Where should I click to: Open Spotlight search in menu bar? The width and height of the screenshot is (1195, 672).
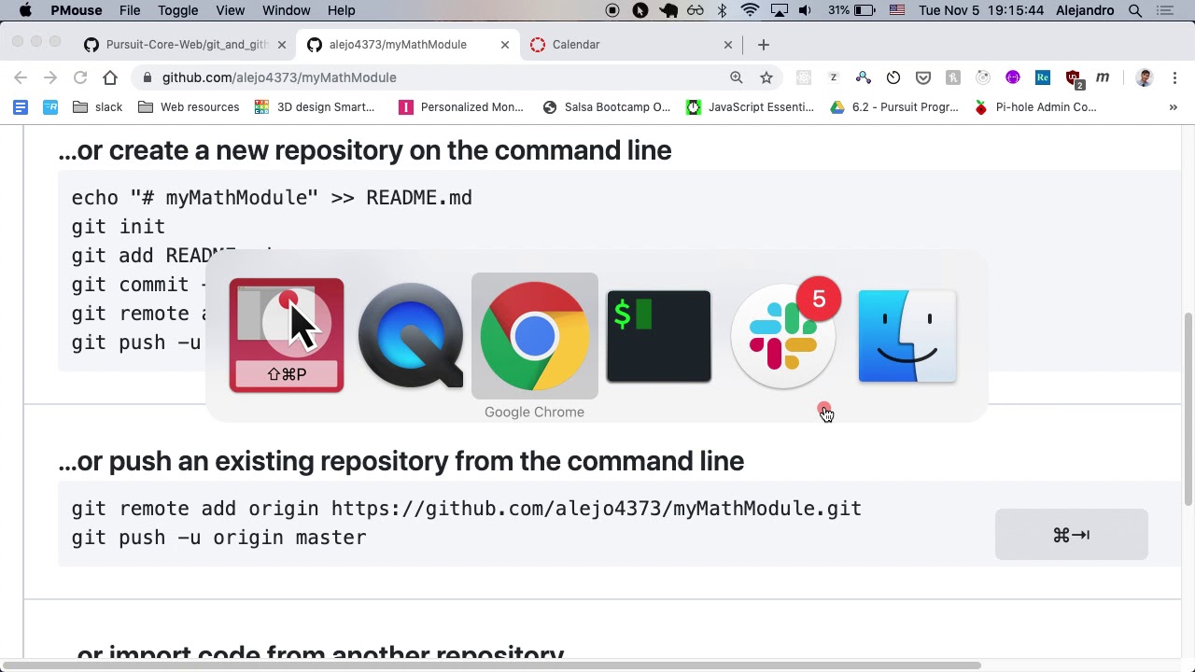[1135, 10]
